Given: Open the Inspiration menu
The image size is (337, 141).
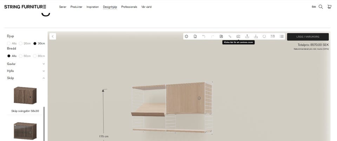Looking at the screenshot, I should pos(93,7).
